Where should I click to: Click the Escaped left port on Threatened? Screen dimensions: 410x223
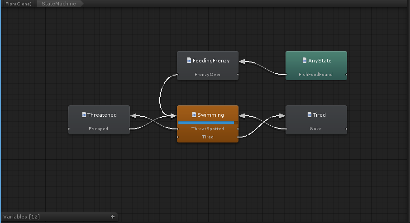tap(69, 129)
